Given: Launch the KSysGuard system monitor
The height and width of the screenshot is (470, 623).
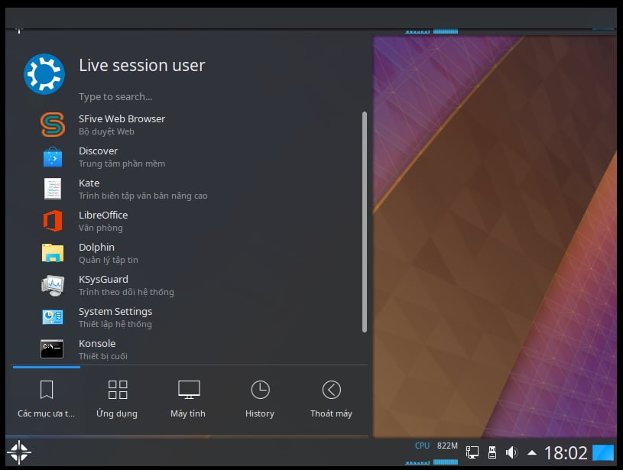Looking at the screenshot, I should 103,285.
